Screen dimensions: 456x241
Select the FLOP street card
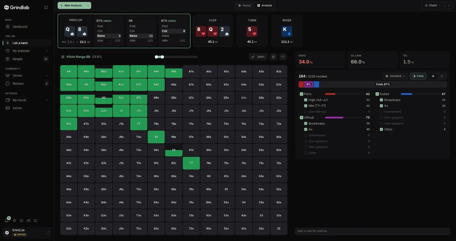[213, 31]
